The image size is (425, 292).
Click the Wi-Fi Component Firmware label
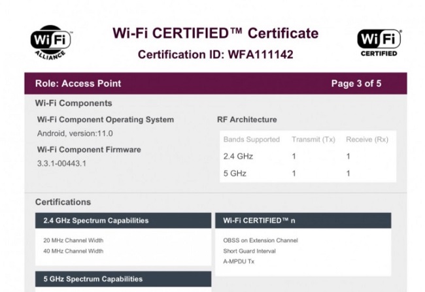[x=89, y=150]
